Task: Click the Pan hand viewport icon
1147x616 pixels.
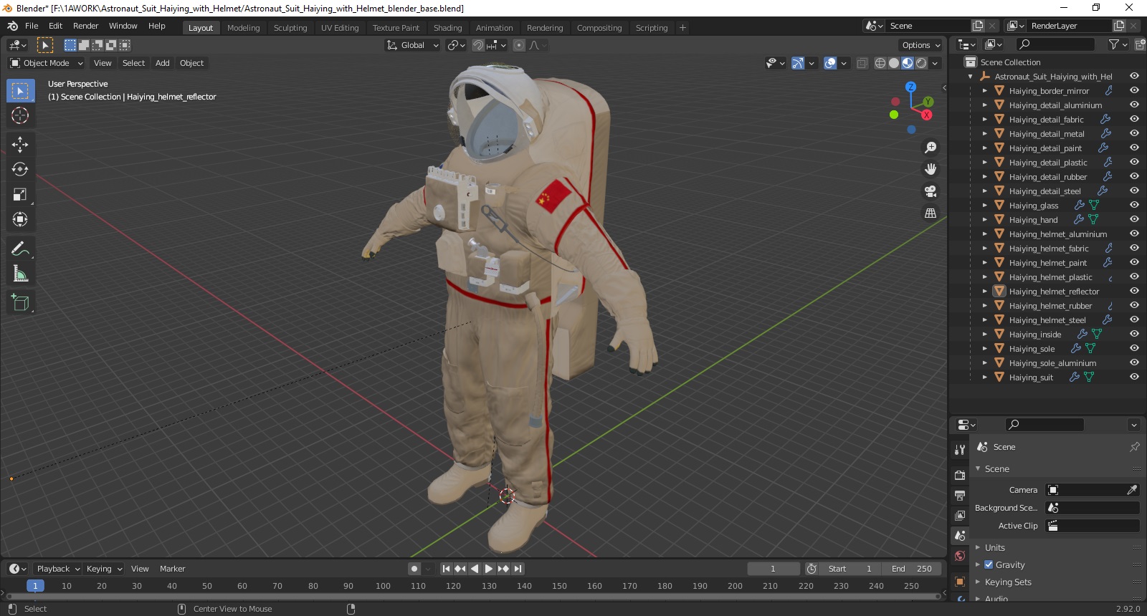Action: tap(931, 169)
